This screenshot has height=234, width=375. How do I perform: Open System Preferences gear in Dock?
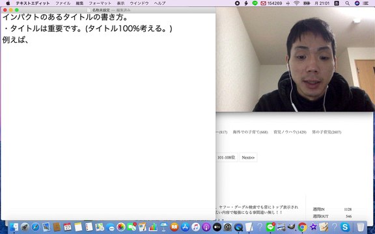(x=228, y=227)
